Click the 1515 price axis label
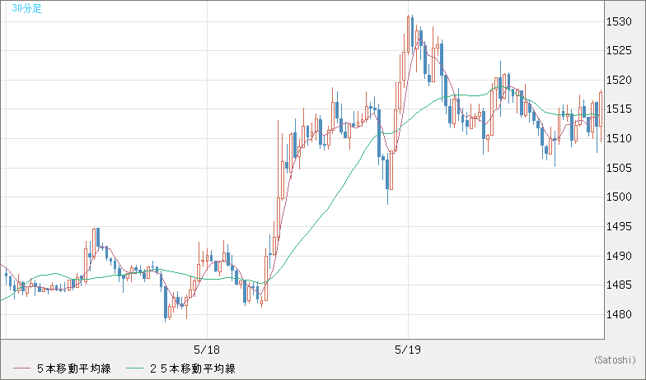 pyautogui.click(x=619, y=109)
